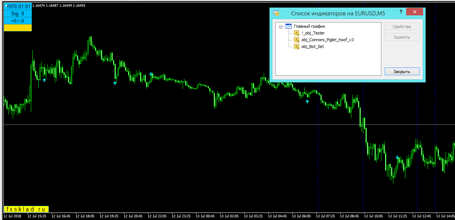
Task: Click the 13 Jul 06:05 time axis label
Action: coord(301,216)
